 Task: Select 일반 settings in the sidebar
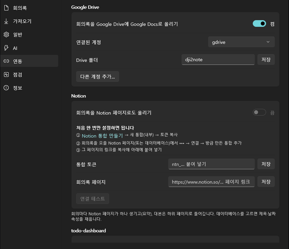click(x=30, y=35)
